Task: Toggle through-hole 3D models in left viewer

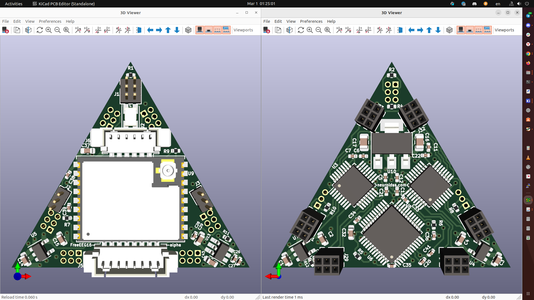Action: coord(200,30)
